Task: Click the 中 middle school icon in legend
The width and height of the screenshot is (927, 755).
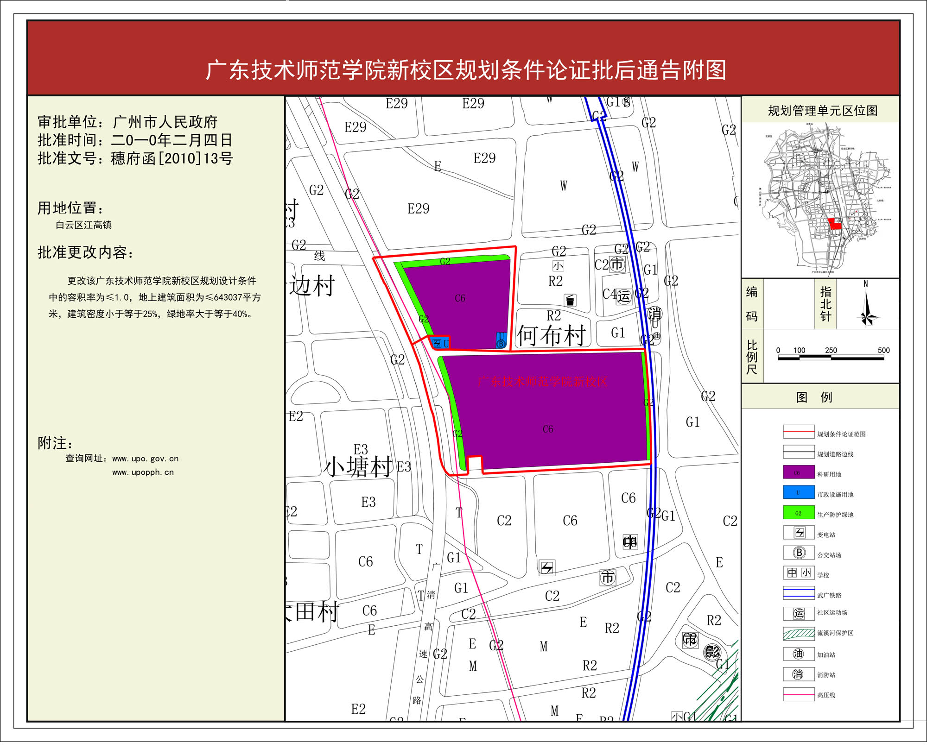Action: tap(792, 573)
